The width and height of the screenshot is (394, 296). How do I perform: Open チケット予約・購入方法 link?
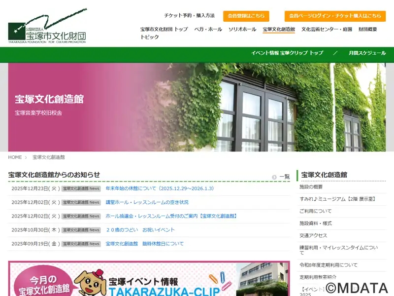189,16
